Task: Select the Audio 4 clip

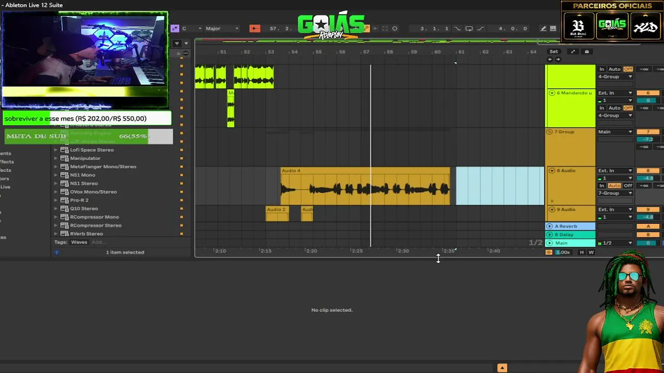Action: [x=365, y=186]
